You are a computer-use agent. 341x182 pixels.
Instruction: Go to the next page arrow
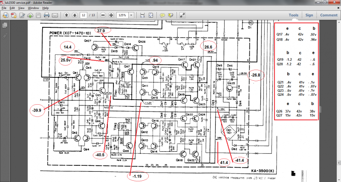tap(75, 15)
